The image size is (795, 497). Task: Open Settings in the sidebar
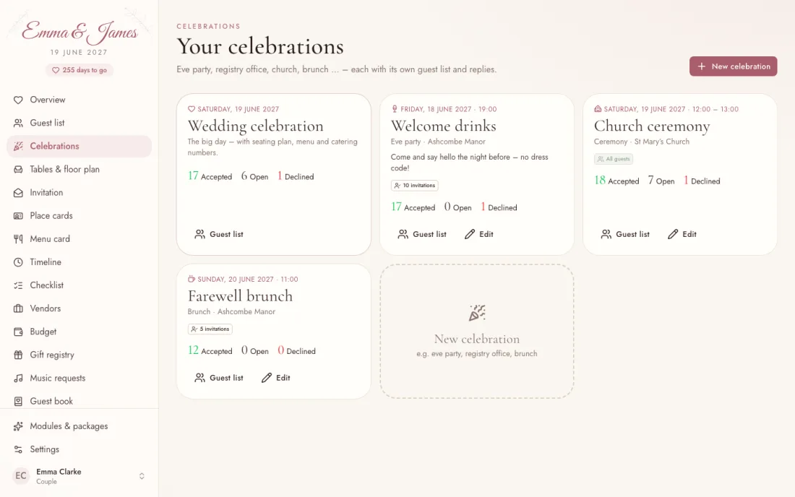coord(79,449)
